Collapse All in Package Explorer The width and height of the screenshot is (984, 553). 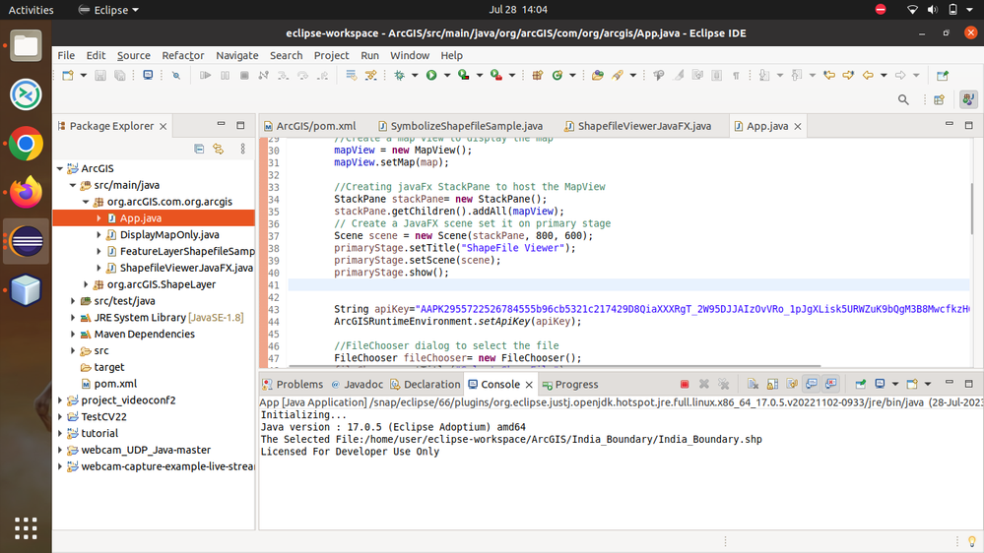(x=199, y=149)
